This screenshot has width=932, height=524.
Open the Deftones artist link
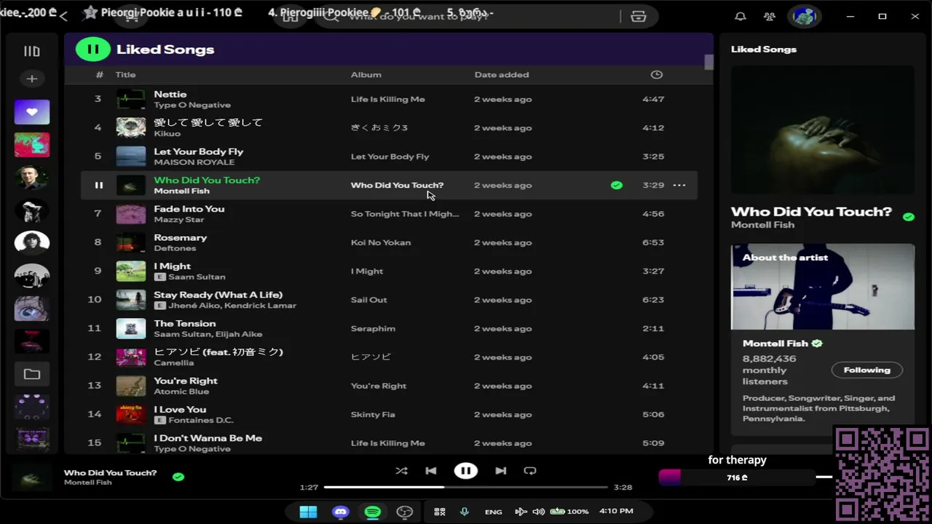tap(175, 248)
